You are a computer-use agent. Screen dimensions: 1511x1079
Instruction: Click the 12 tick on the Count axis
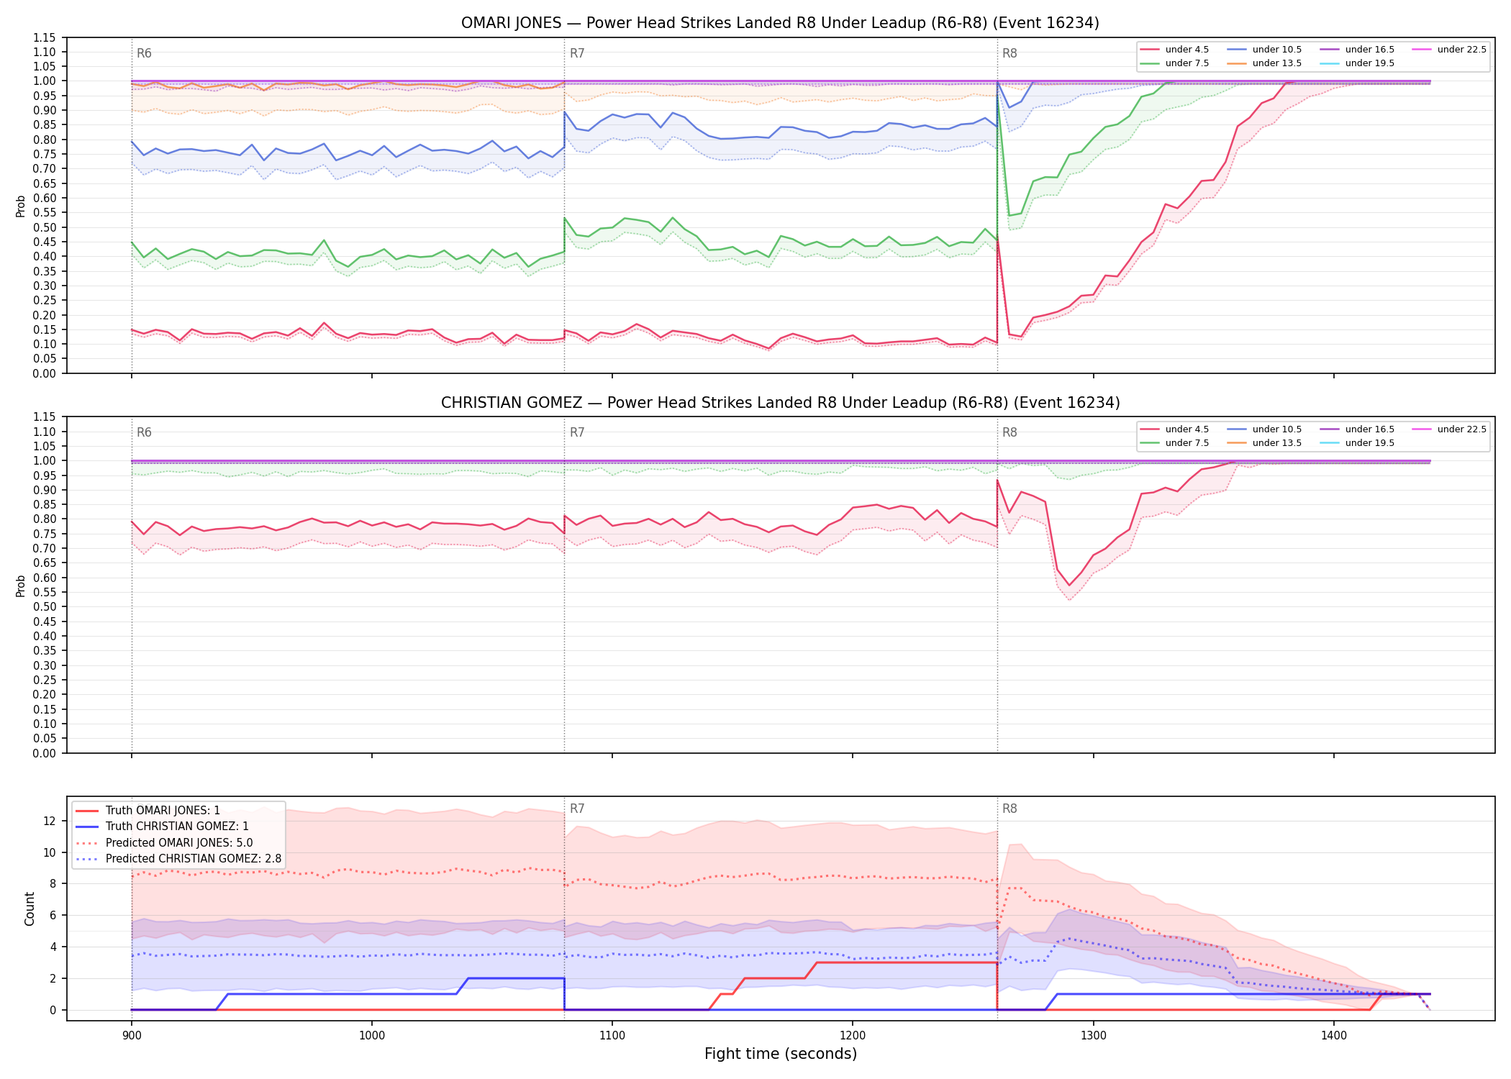click(50, 821)
